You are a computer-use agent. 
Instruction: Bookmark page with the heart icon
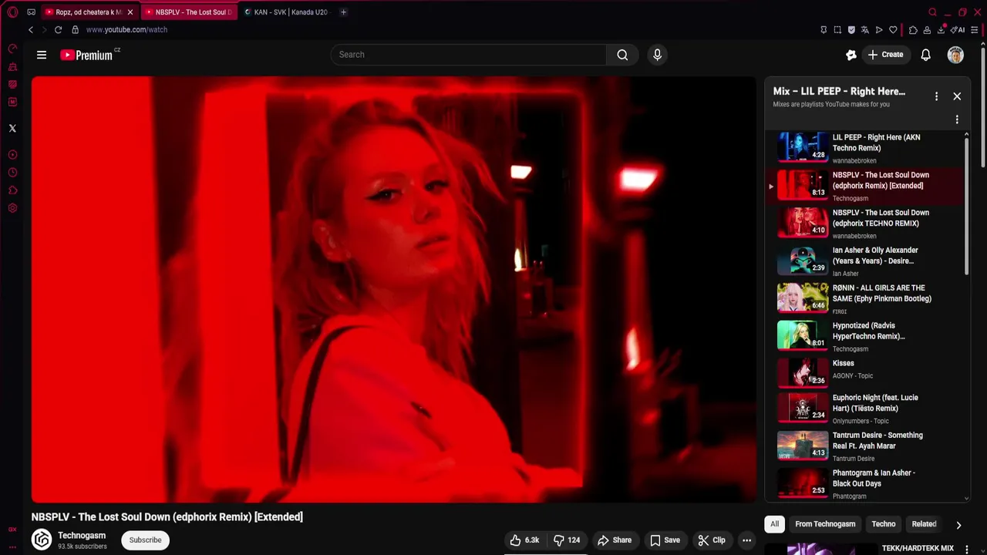pos(893,30)
